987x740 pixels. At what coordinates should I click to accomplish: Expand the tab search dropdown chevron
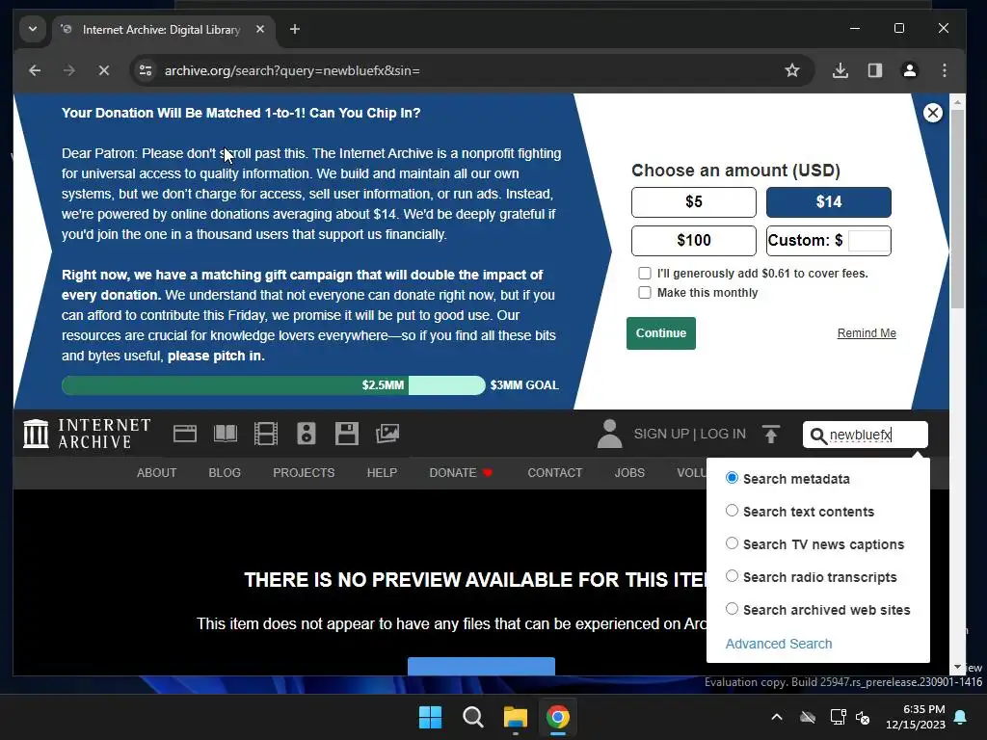pyautogui.click(x=33, y=30)
